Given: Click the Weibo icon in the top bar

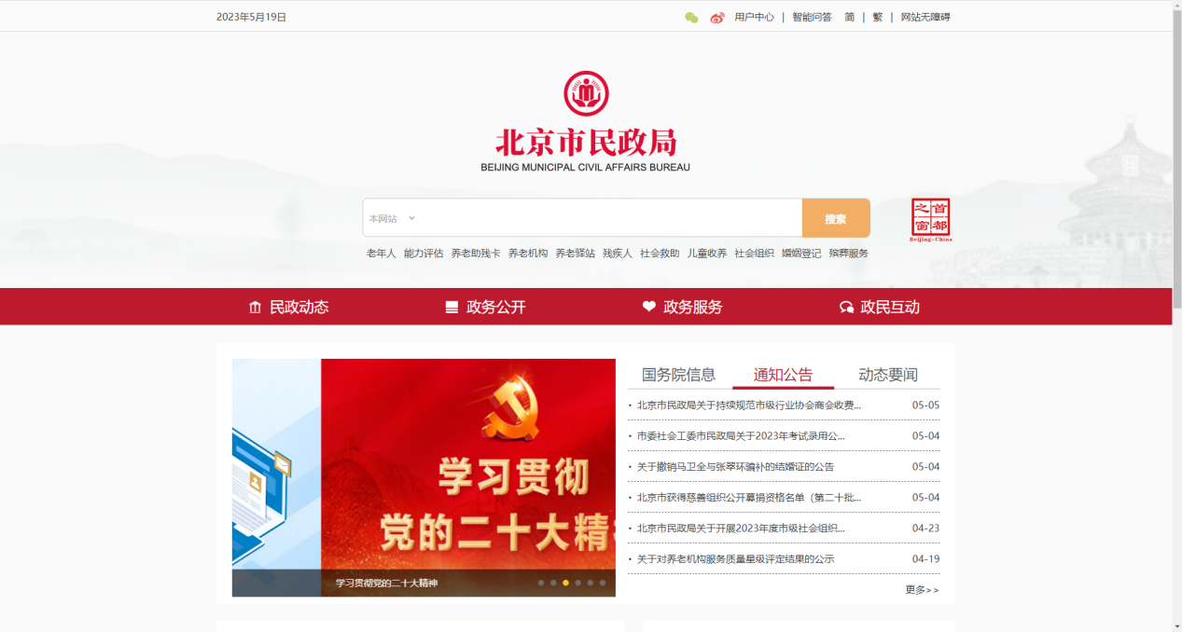Looking at the screenshot, I should [x=716, y=16].
